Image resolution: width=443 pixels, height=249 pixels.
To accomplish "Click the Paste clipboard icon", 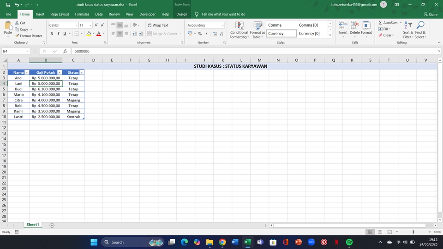I will [x=8, y=26].
